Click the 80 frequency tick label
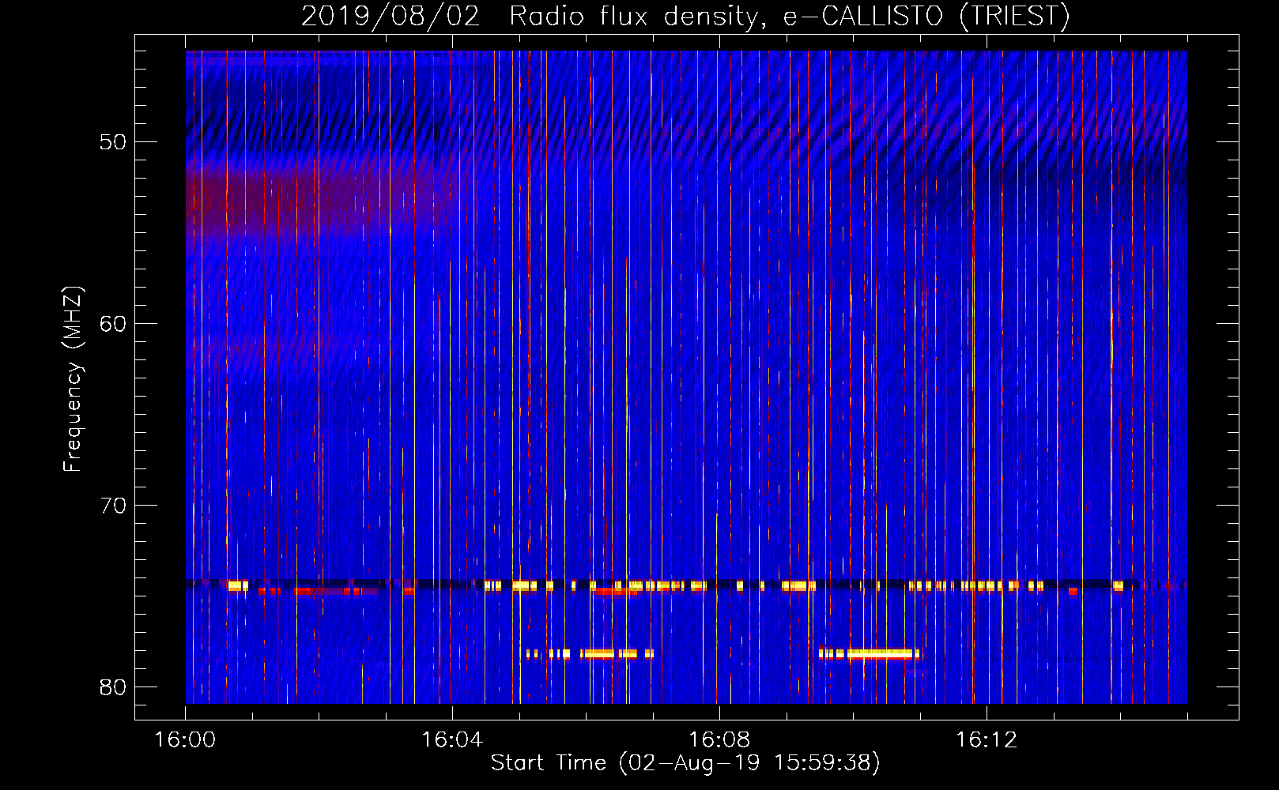 (113, 687)
